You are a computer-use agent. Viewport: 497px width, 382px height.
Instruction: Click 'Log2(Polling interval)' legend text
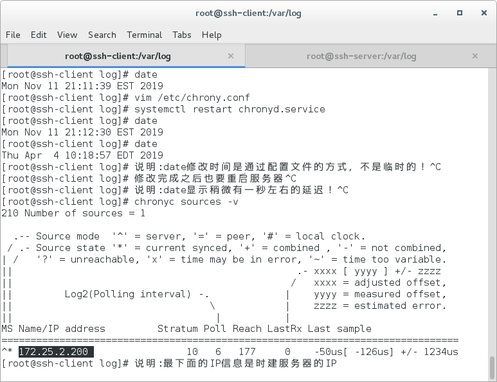pos(128,294)
